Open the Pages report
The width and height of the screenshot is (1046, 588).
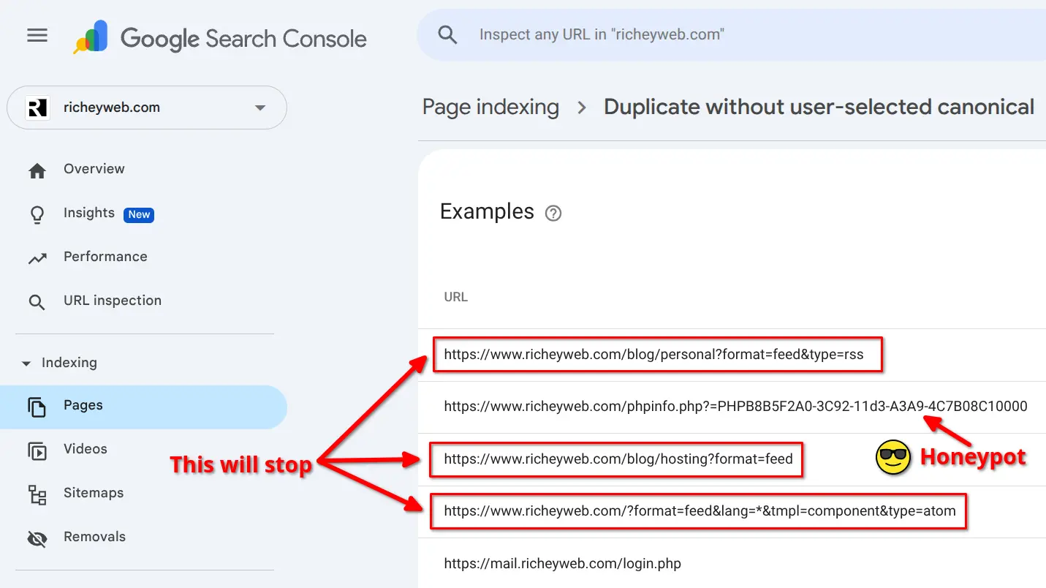(83, 406)
